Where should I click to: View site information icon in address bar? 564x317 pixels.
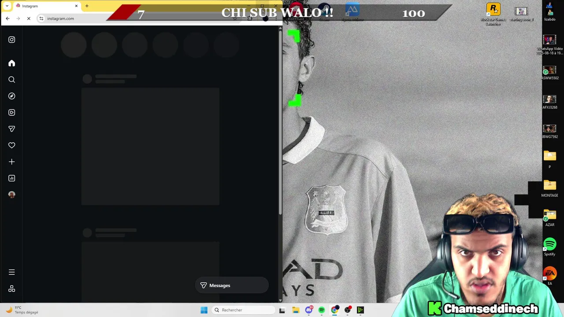click(x=41, y=18)
